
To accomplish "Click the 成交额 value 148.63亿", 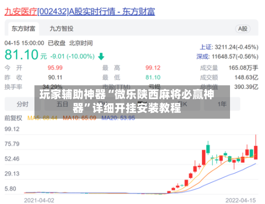I will click(246, 77).
